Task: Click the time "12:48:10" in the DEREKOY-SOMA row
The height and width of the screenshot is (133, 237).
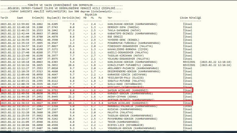Action: (23, 27)
